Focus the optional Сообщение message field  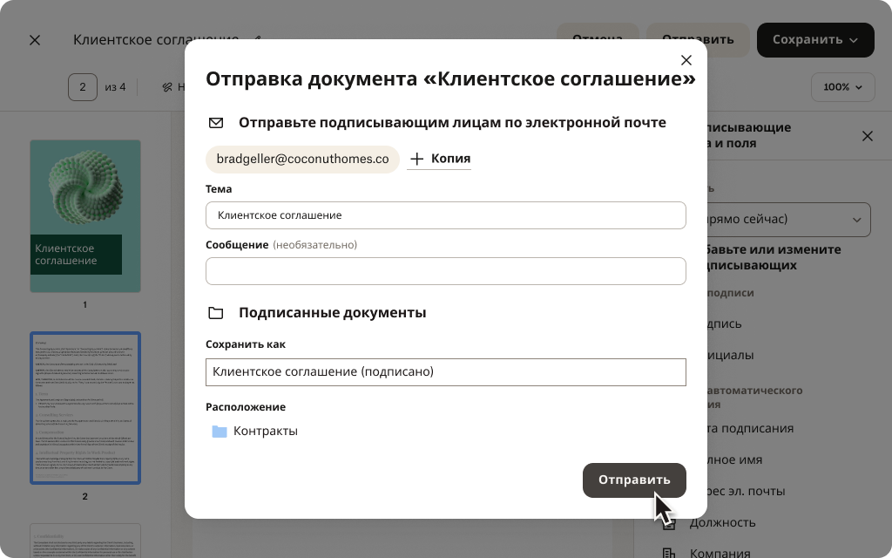click(x=445, y=271)
